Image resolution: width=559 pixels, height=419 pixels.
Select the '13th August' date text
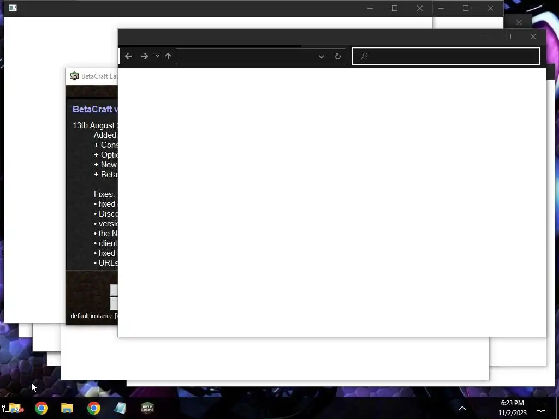(93, 125)
